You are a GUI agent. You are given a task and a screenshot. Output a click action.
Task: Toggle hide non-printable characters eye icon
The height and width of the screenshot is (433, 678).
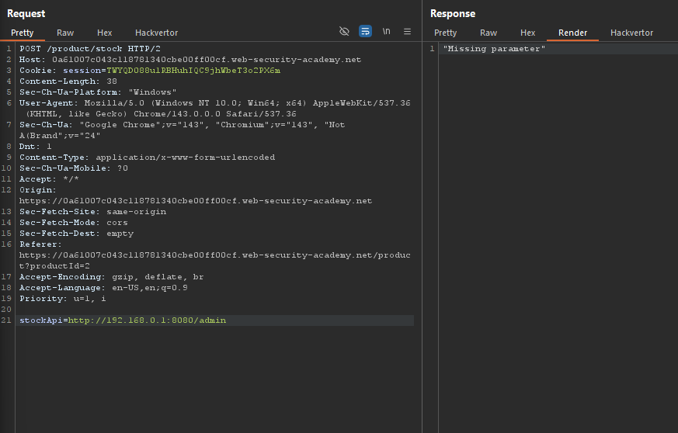[344, 31]
